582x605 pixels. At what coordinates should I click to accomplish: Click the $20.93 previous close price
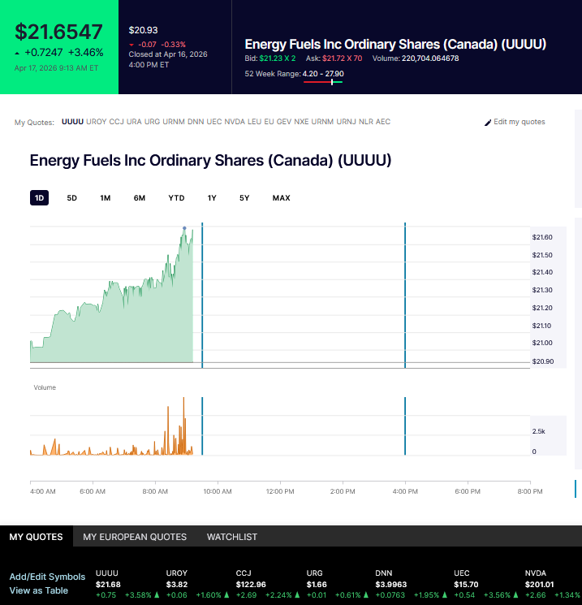point(143,30)
